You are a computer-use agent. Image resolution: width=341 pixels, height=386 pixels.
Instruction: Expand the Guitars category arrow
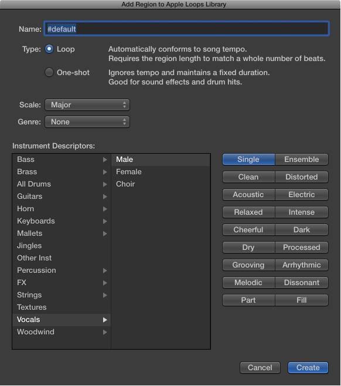[x=105, y=197]
